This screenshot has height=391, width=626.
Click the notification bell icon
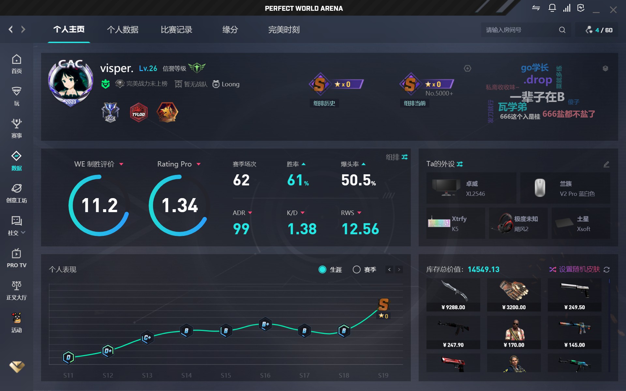[552, 8]
